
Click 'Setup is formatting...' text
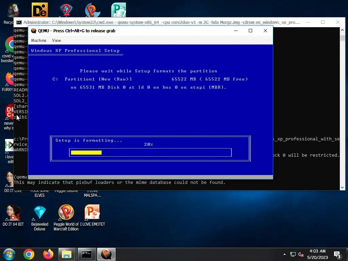pyautogui.click(x=89, y=140)
